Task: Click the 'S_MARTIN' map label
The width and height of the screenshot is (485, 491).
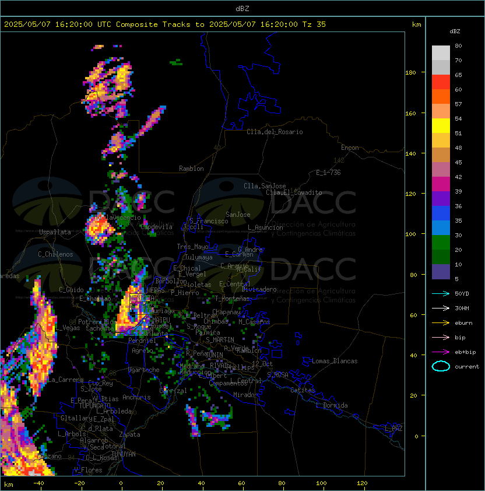Action: point(220,340)
